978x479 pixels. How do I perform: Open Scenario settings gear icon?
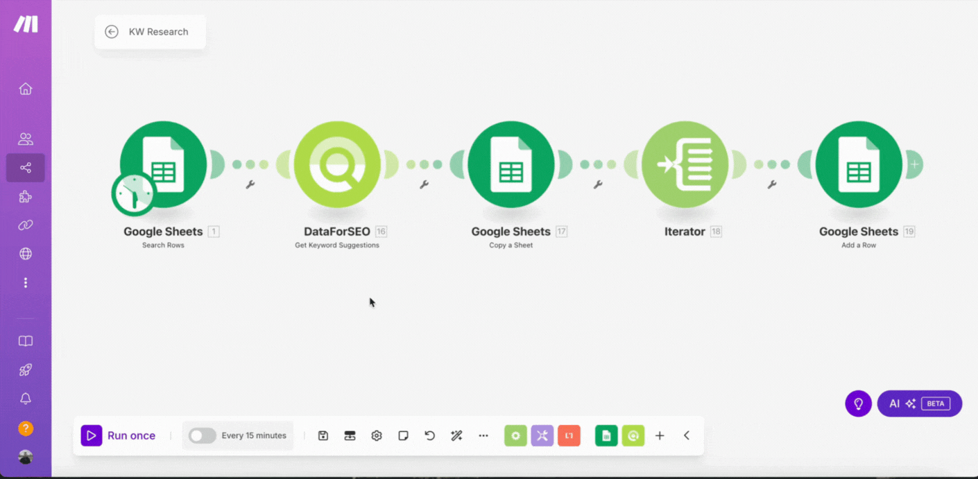point(377,435)
